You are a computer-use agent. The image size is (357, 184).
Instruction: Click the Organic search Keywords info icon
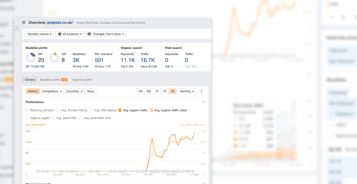(x=135, y=53)
